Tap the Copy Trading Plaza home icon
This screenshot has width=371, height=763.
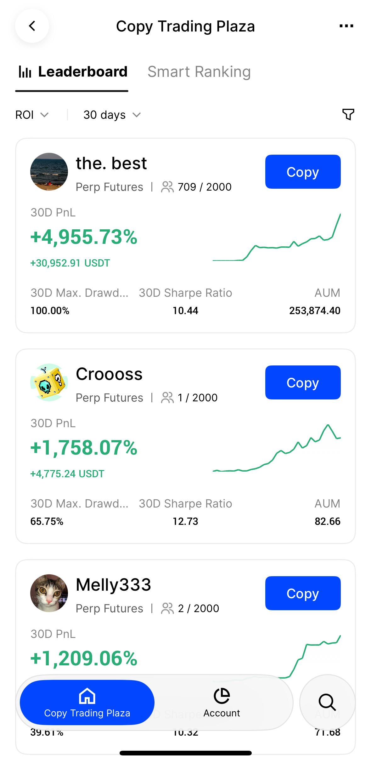pos(87,696)
